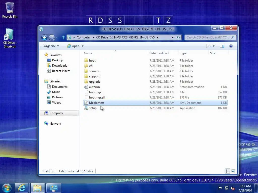Click the network icon in system tray
This screenshot has height=193, width=258.
click(x=227, y=188)
